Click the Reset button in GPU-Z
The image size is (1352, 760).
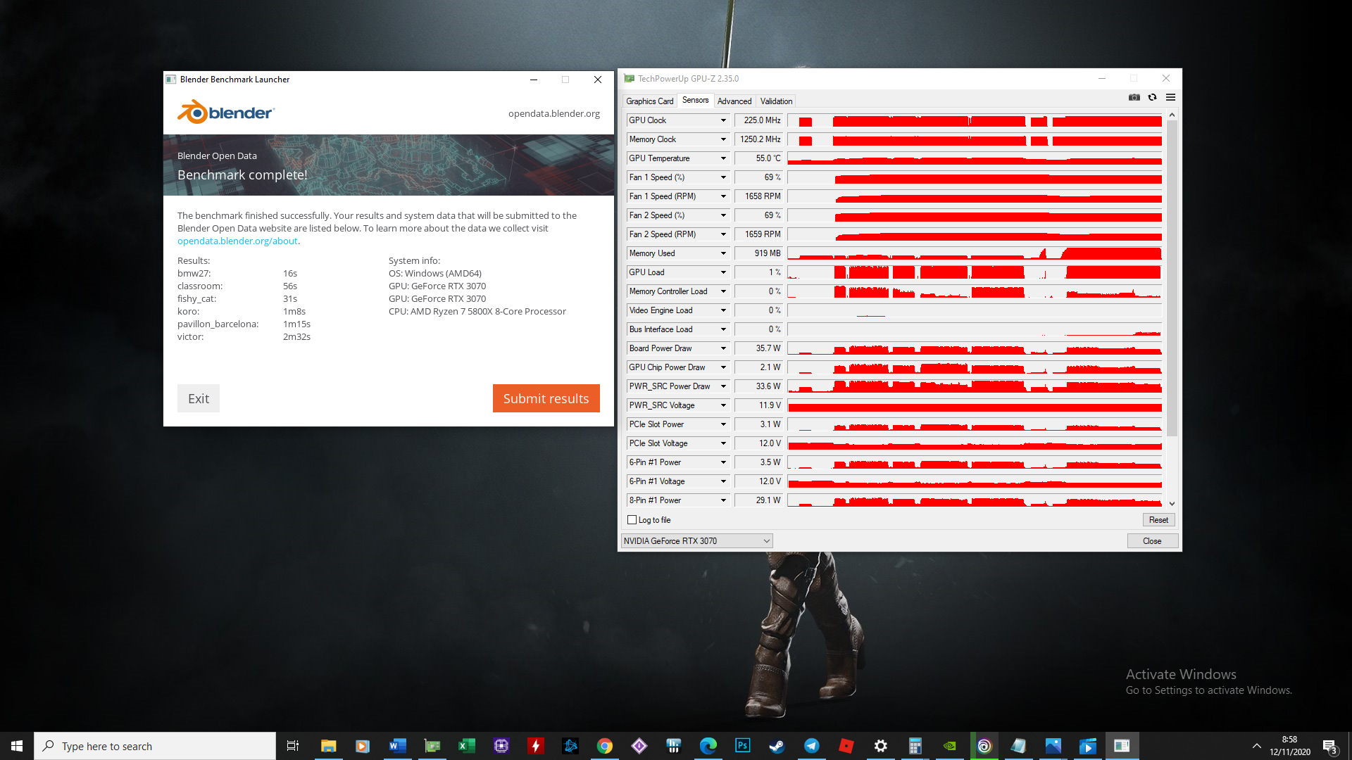(1158, 520)
